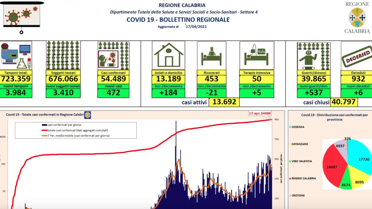Click the casi chiusi value 40.797
372x209 pixels.
[x=344, y=102]
